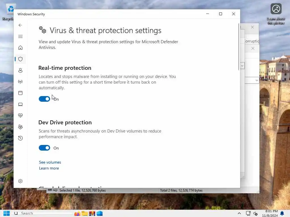Show hidden tray icons chevron
Screen dimensions: 290x217
[239, 214]
